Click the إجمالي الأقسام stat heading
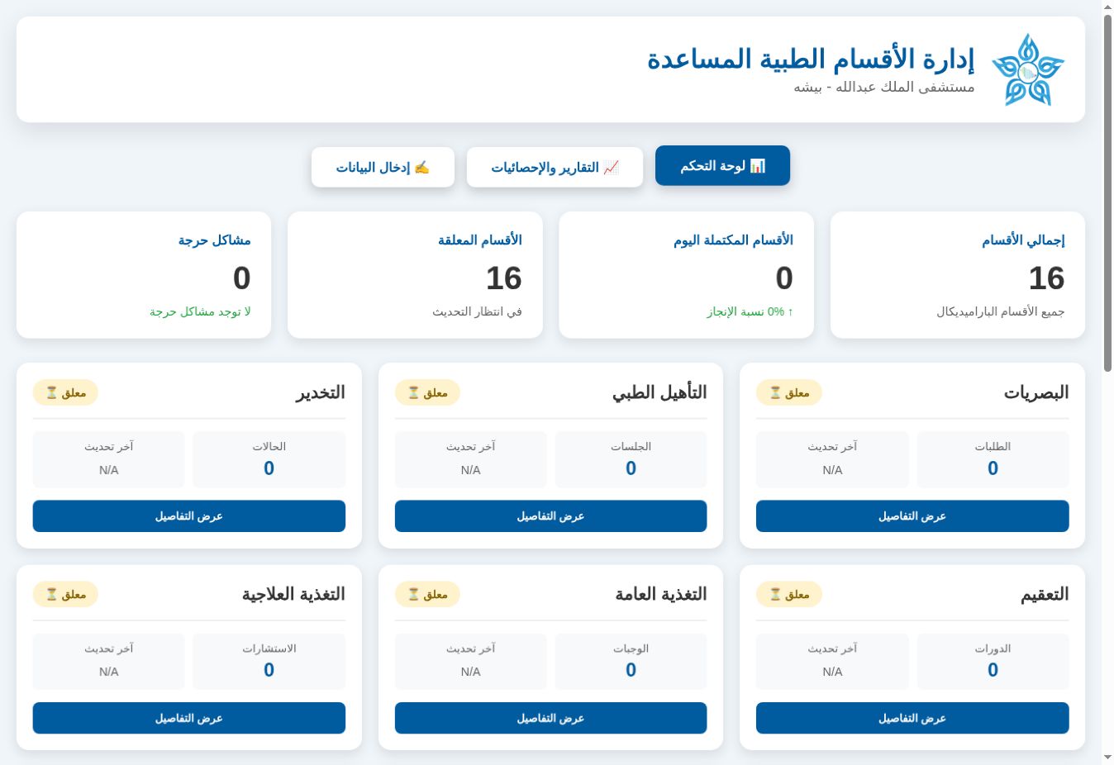This screenshot has width=1114, height=765. click(x=1023, y=240)
